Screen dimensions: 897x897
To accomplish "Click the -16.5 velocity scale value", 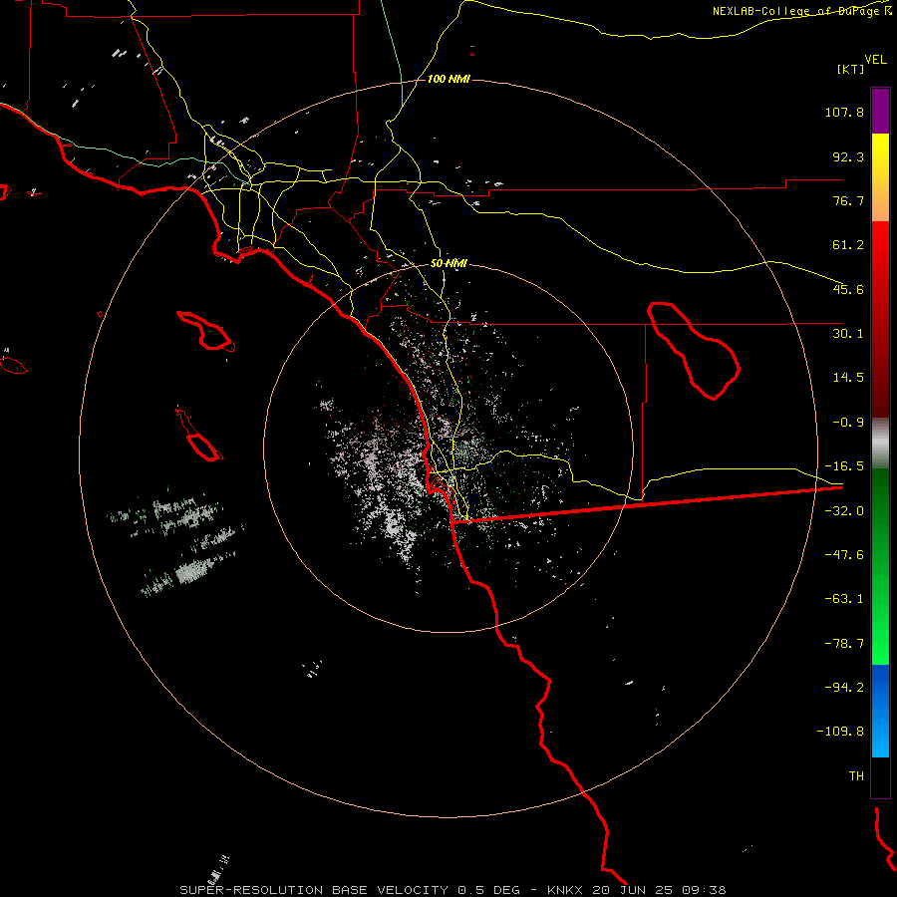I will [844, 466].
